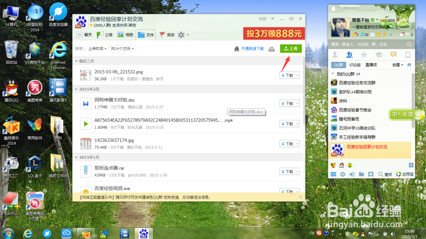Collapse the 最近三天 section
Viewport: 426px width, 239px height.
(x=76, y=61)
